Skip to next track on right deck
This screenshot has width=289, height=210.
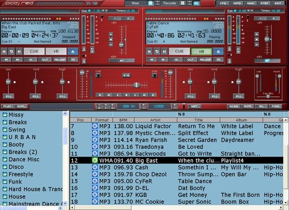pos(164,52)
